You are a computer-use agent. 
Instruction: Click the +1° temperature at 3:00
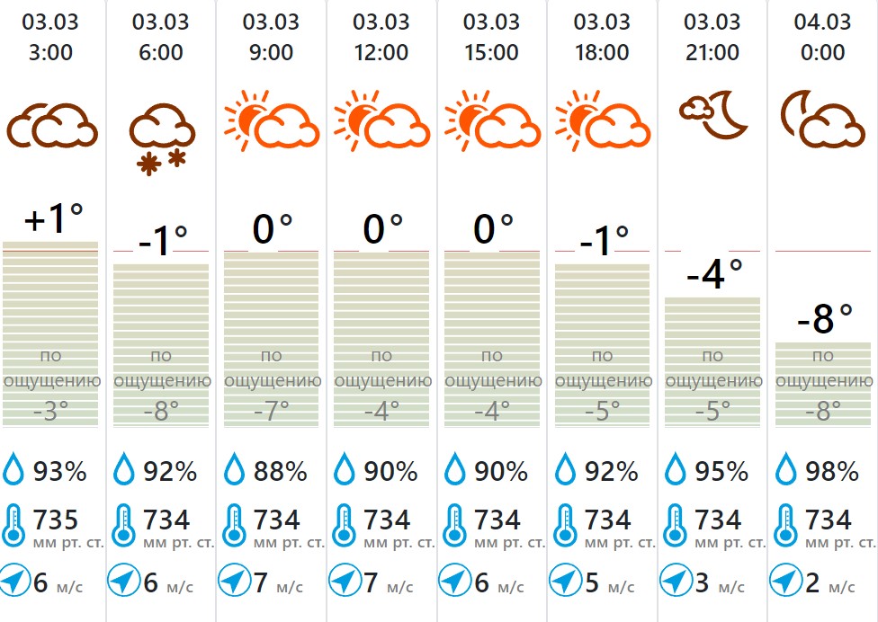coord(52,218)
